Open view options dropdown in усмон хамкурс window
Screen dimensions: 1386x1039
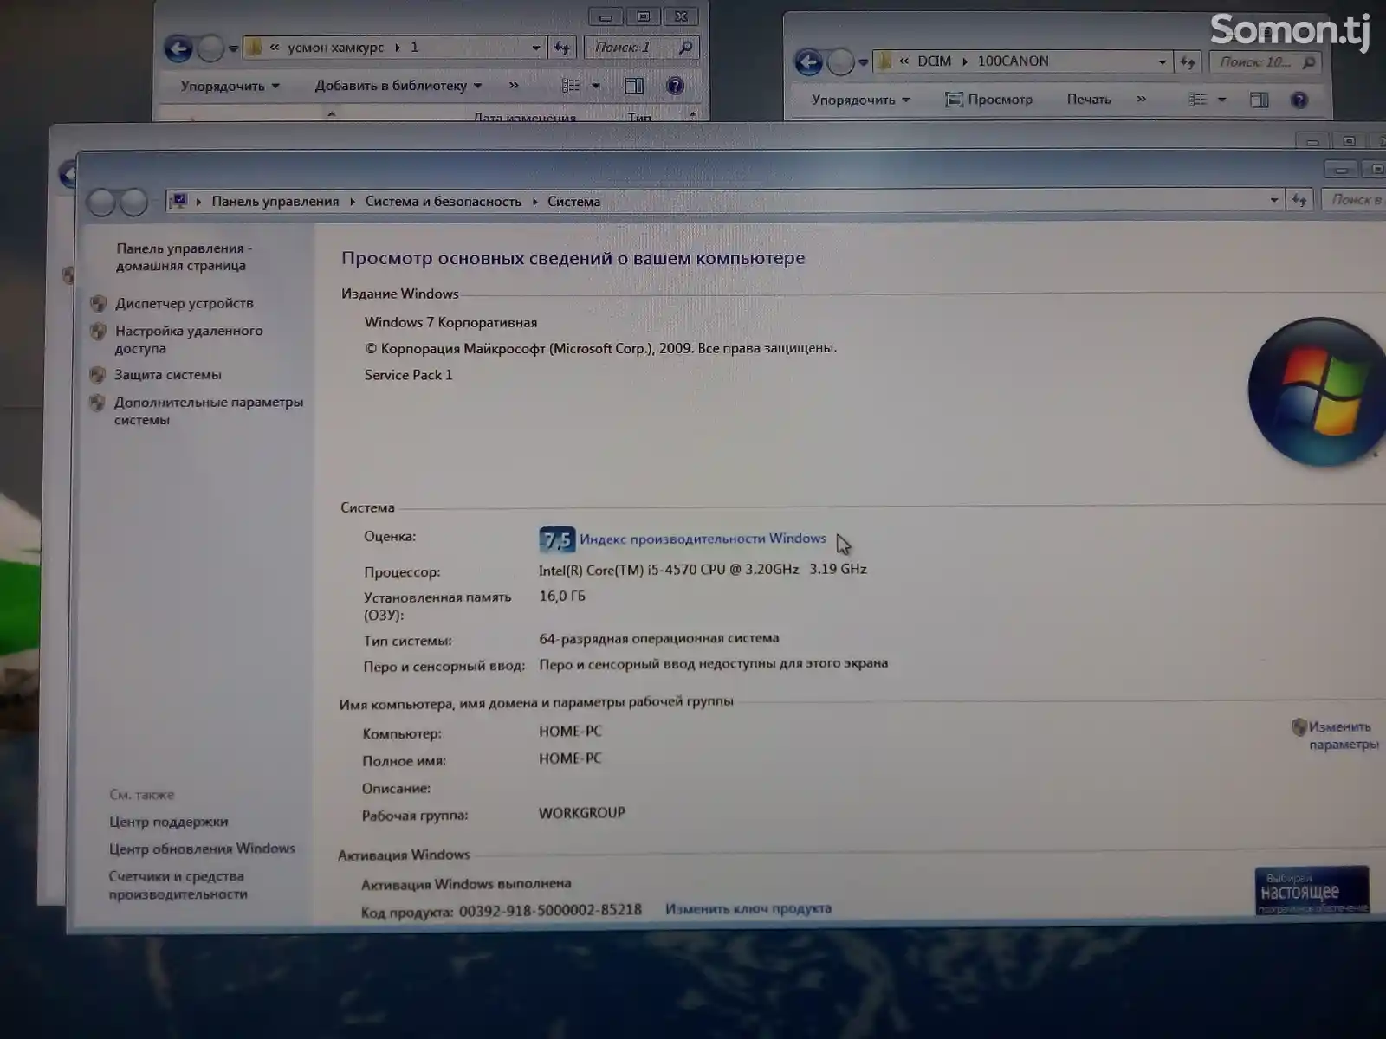(596, 86)
